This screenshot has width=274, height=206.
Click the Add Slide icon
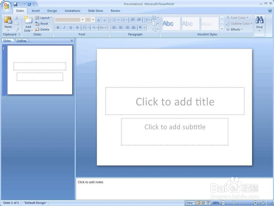click(x=28, y=20)
